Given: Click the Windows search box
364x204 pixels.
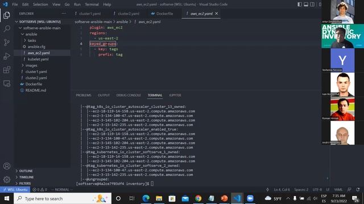Looking at the screenshot, I should click(x=63, y=198).
